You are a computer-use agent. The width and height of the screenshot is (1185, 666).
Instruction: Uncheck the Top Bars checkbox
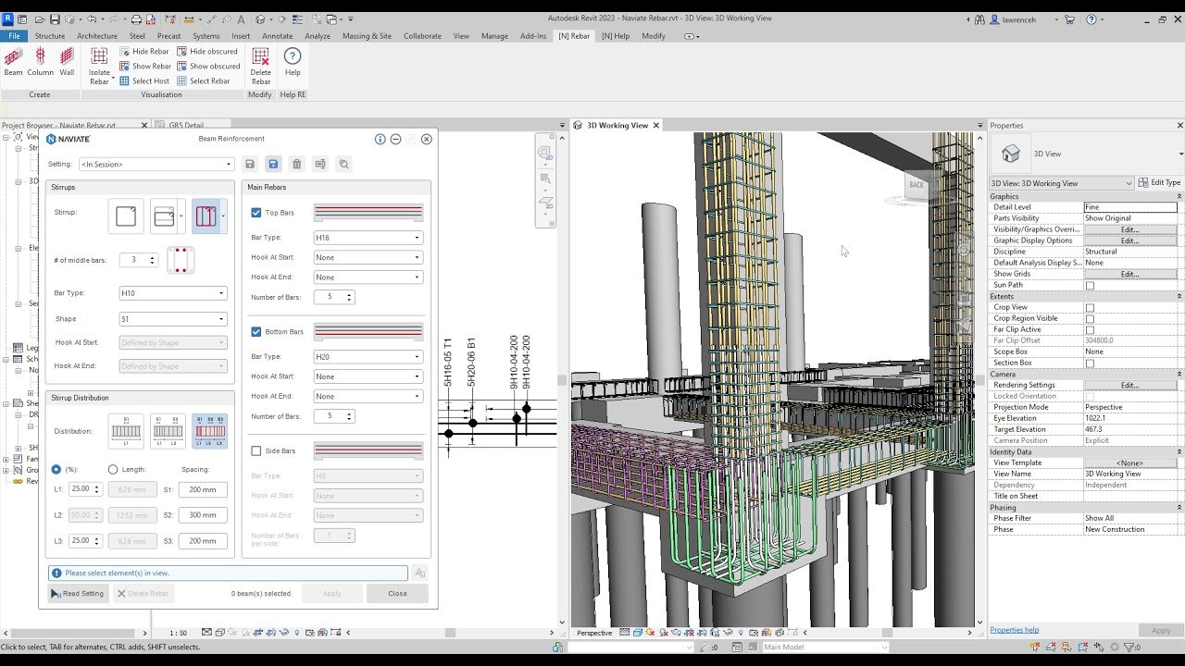(x=256, y=213)
